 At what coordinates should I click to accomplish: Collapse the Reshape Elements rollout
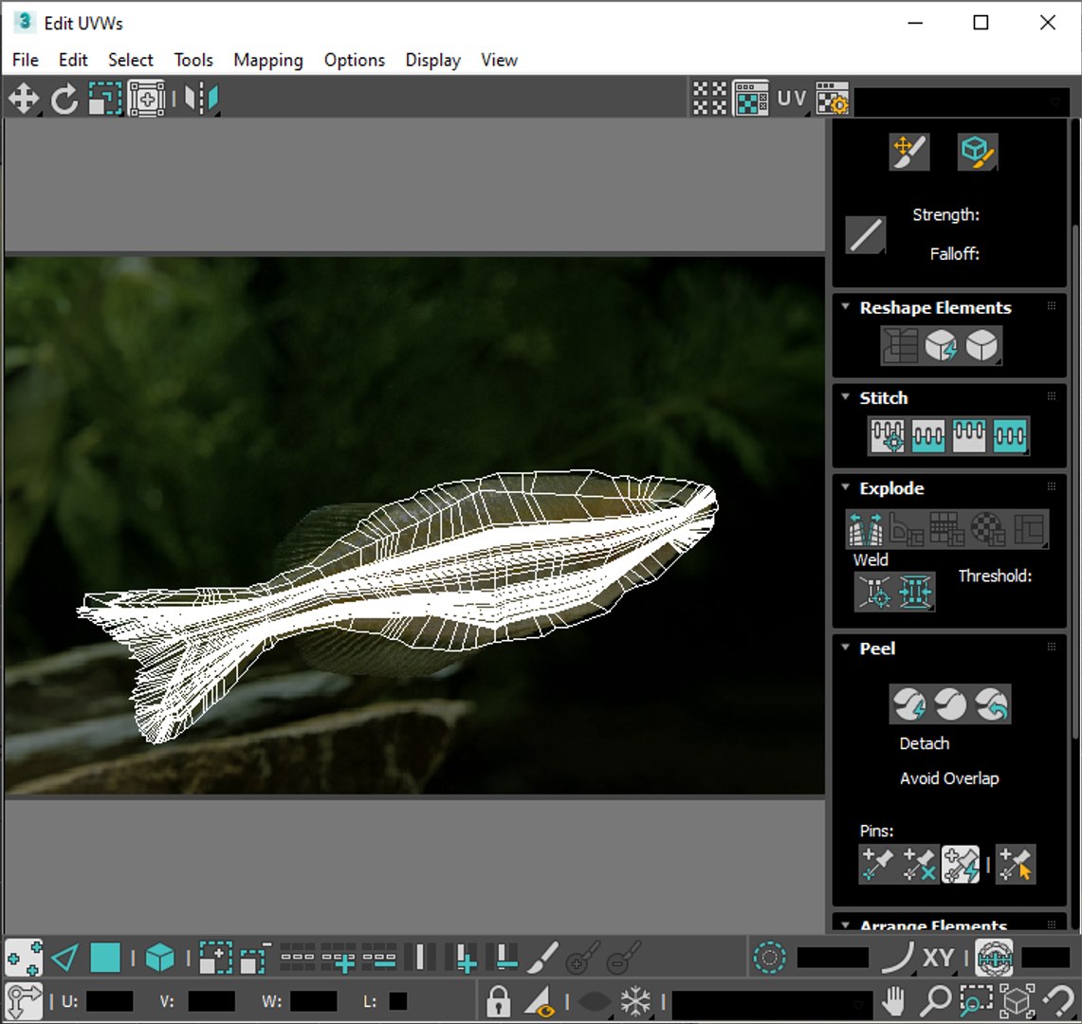tap(845, 306)
